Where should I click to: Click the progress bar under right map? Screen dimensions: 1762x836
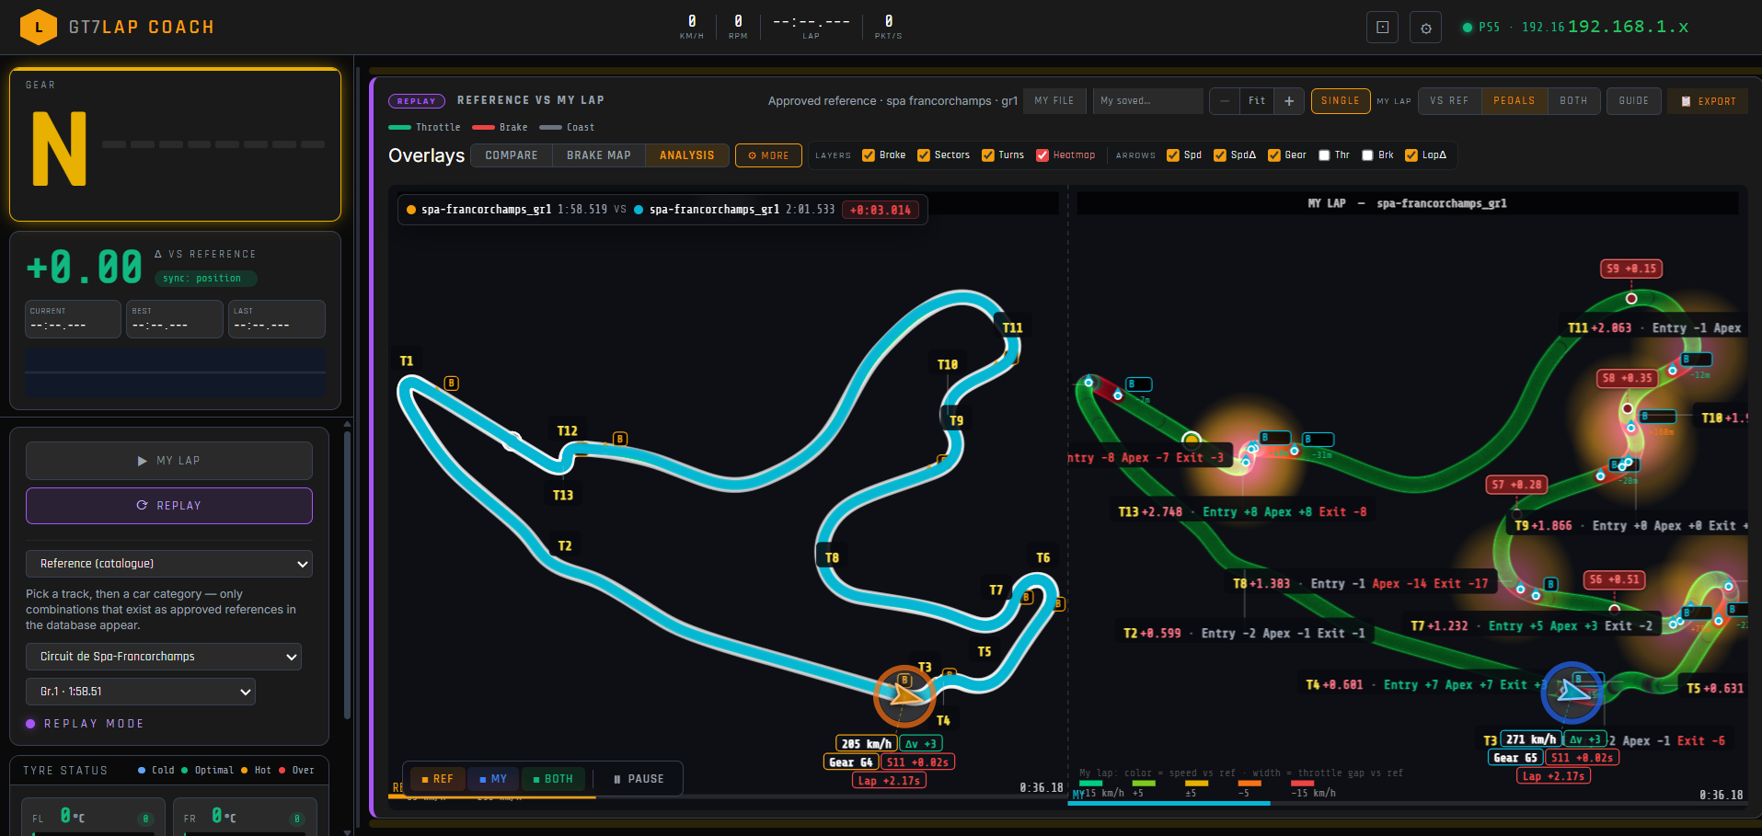pos(1408,803)
